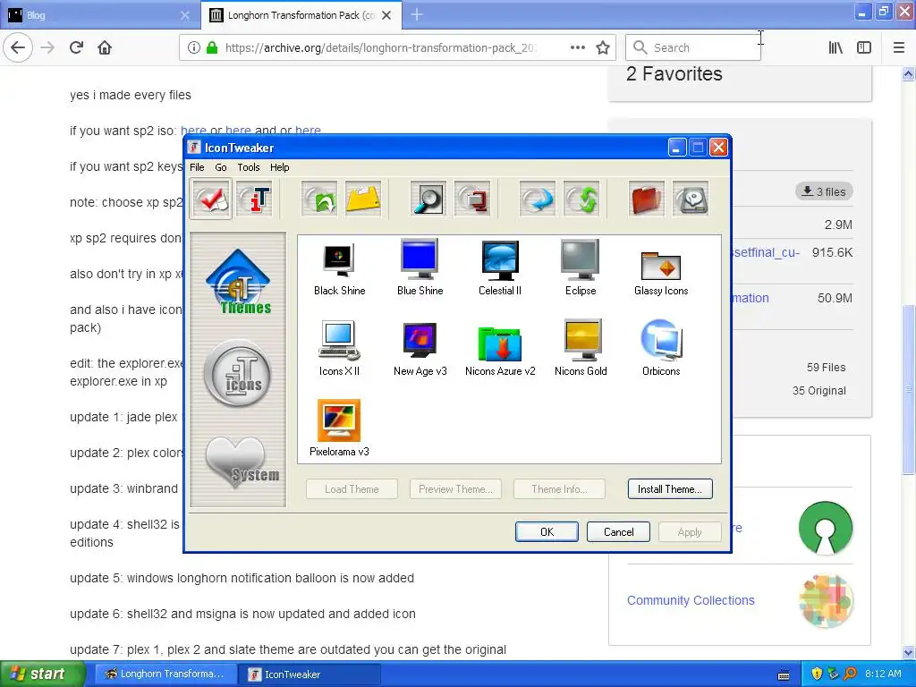The image size is (916, 687).
Task: Reload the browser page
Action: coord(77,47)
